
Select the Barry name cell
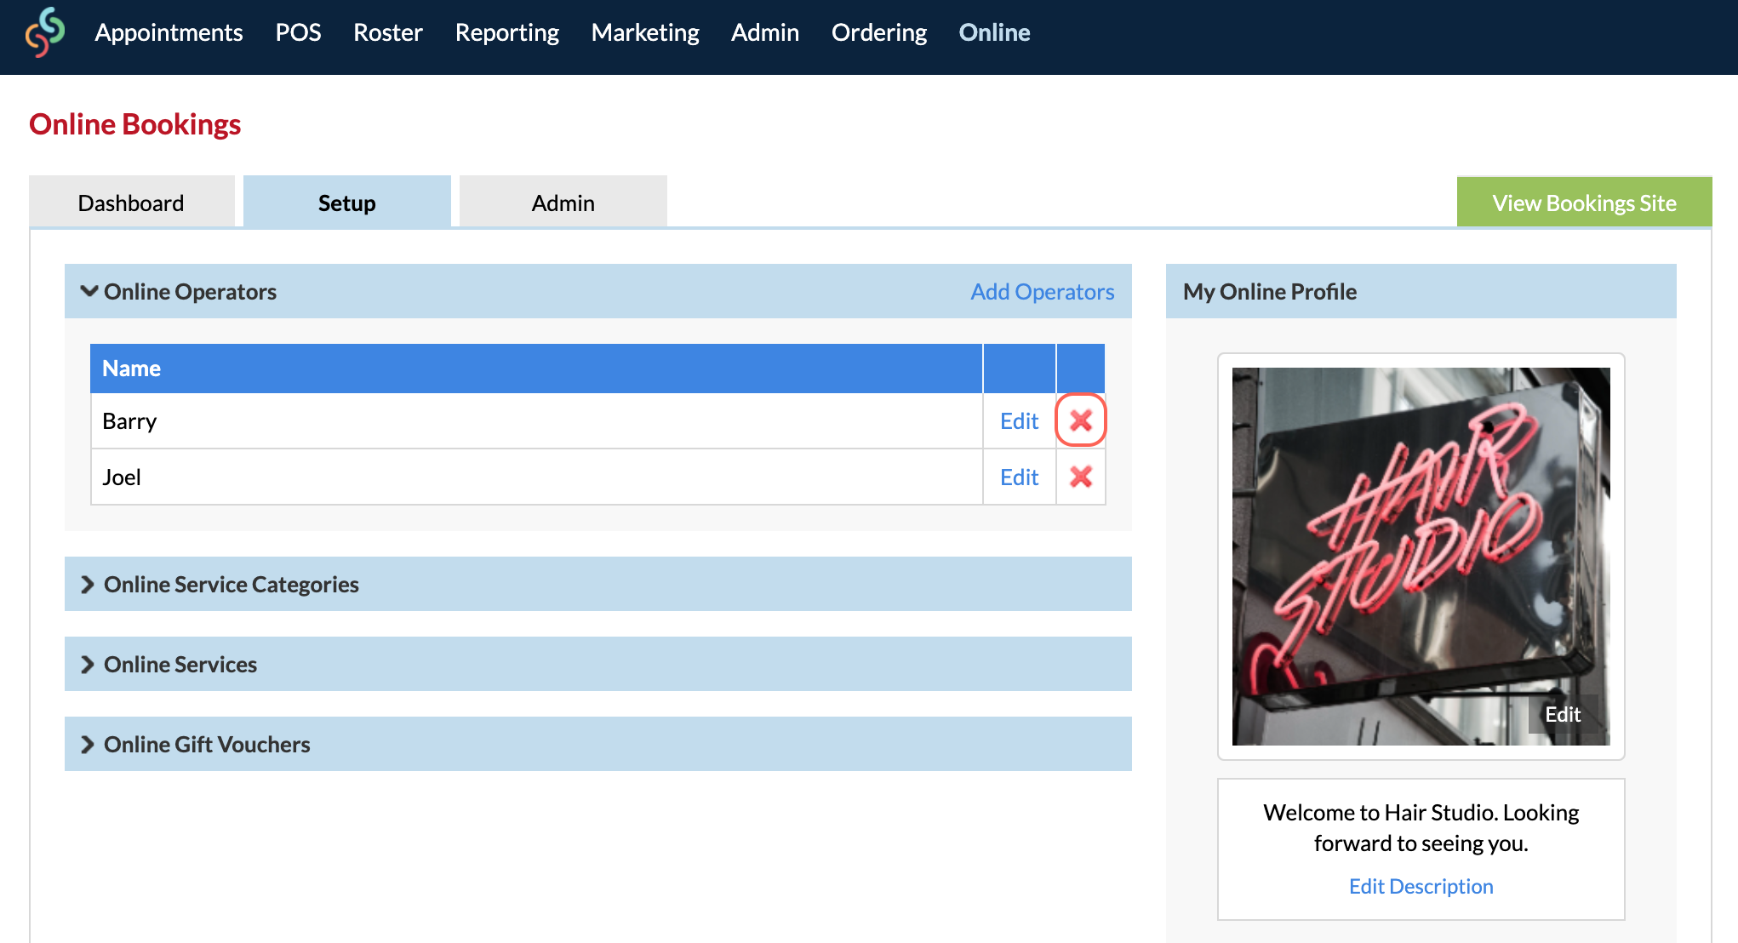click(536, 420)
